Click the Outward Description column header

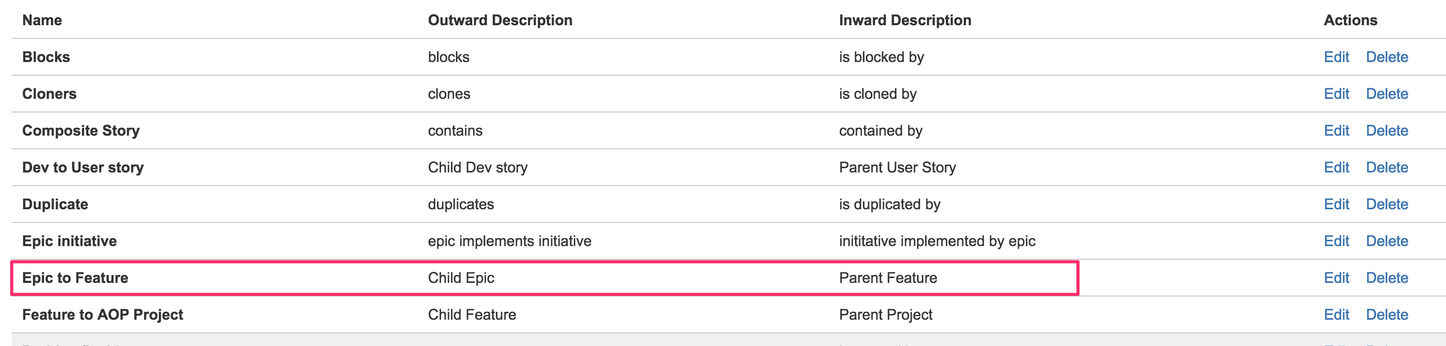click(500, 20)
